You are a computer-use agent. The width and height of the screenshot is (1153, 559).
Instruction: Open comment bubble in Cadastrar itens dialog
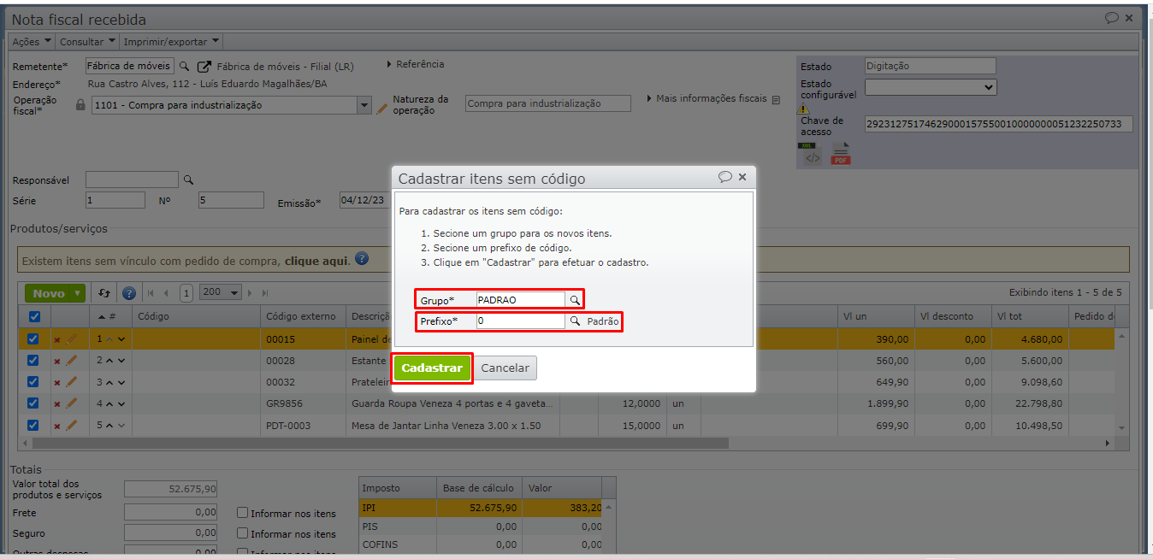tap(725, 177)
